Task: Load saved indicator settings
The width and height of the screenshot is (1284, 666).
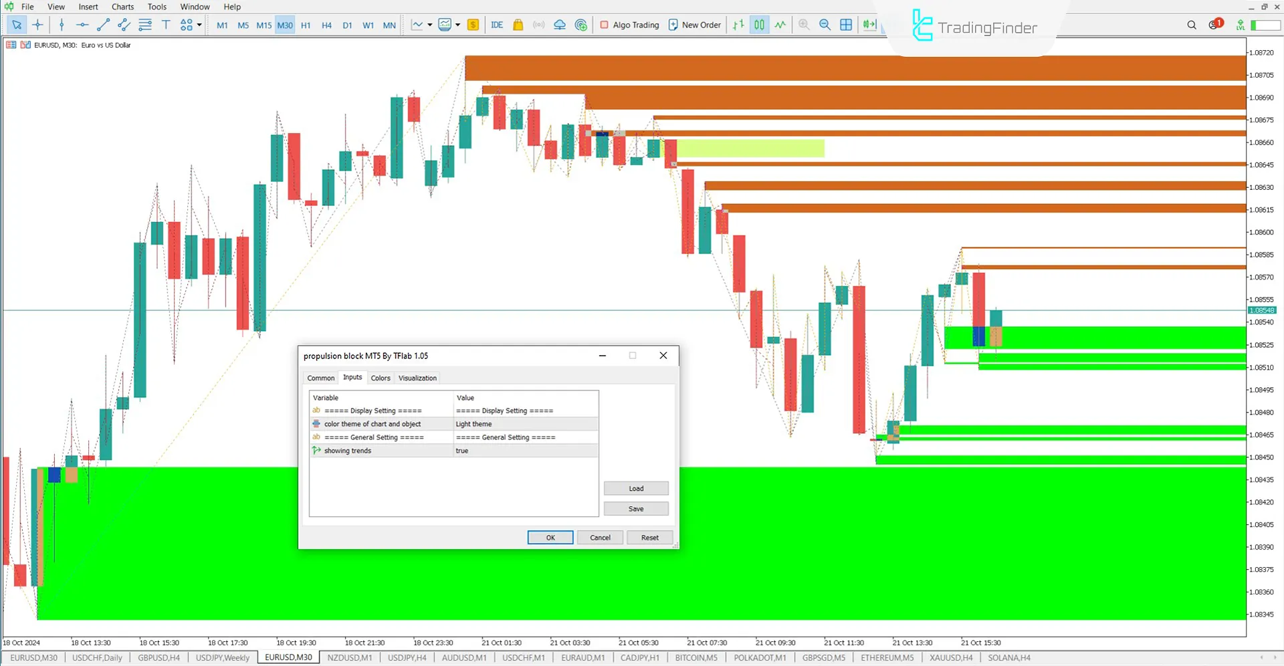Action: coord(635,488)
